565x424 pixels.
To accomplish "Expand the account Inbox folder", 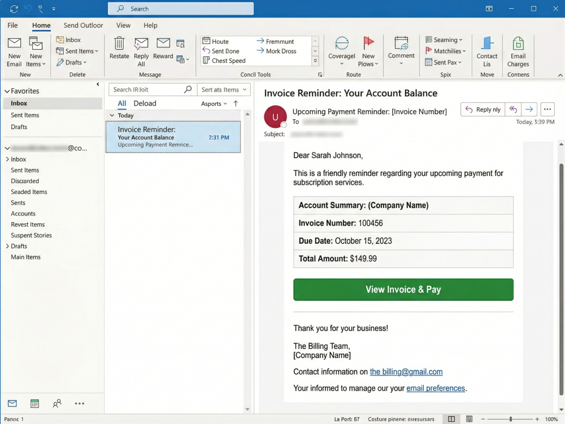I will 7,159.
